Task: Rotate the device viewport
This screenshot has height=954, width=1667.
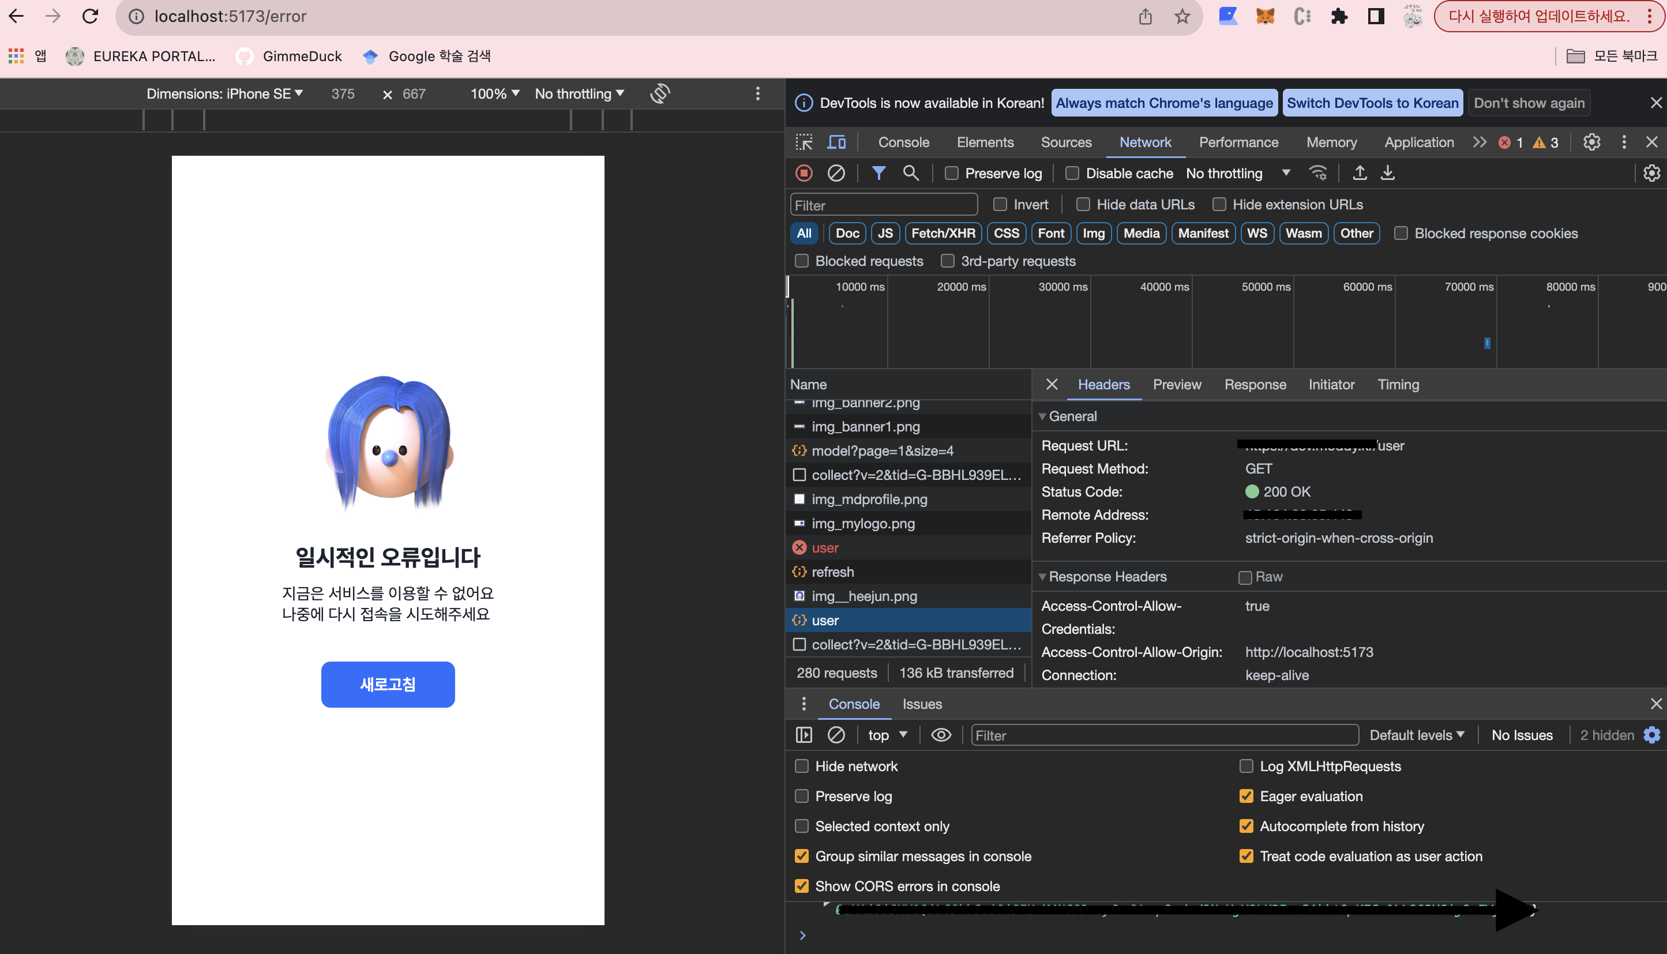Action: [660, 93]
